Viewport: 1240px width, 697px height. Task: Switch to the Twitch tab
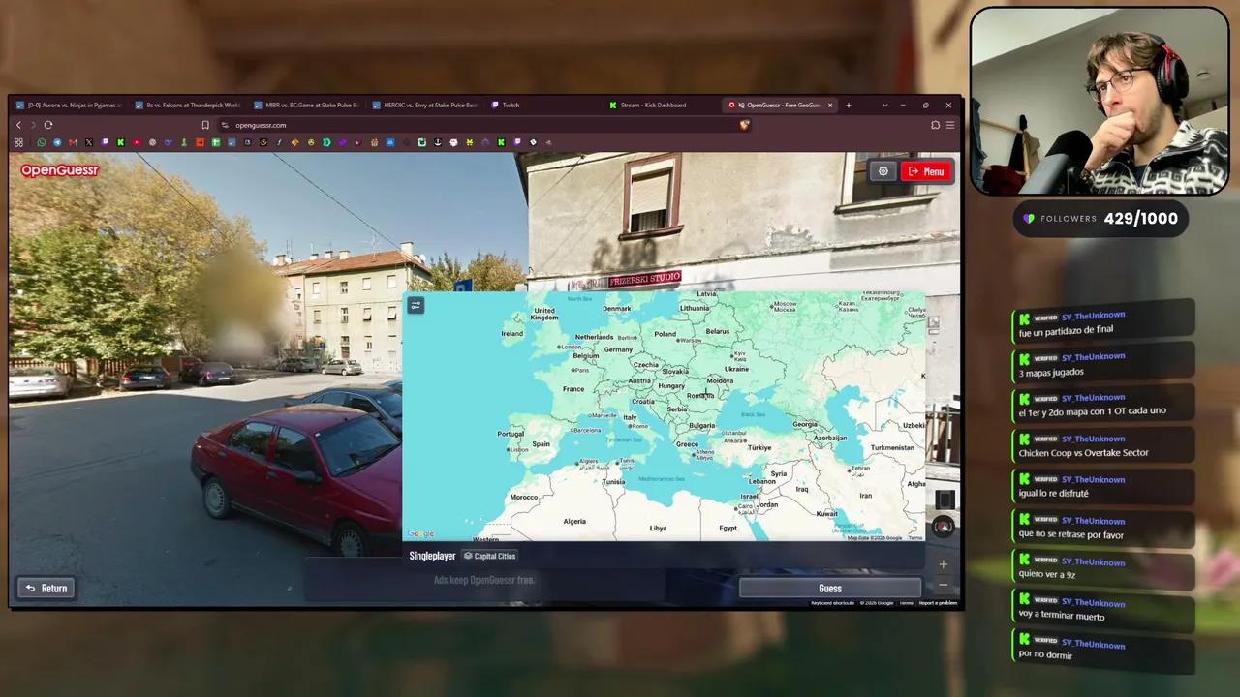(543, 105)
